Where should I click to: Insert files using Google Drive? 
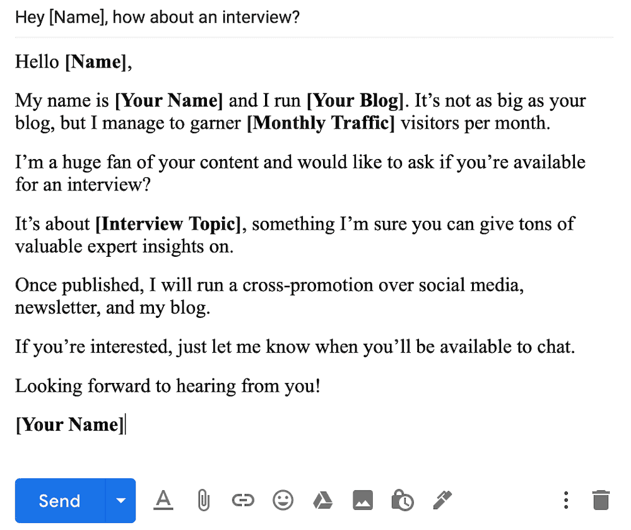(x=322, y=500)
